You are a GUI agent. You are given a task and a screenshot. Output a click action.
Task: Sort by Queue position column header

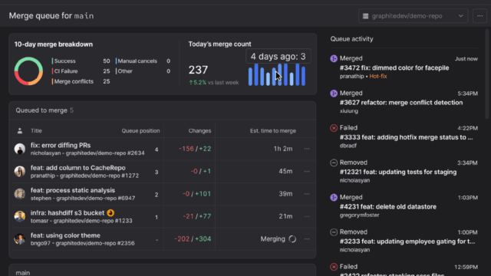tap(140, 131)
